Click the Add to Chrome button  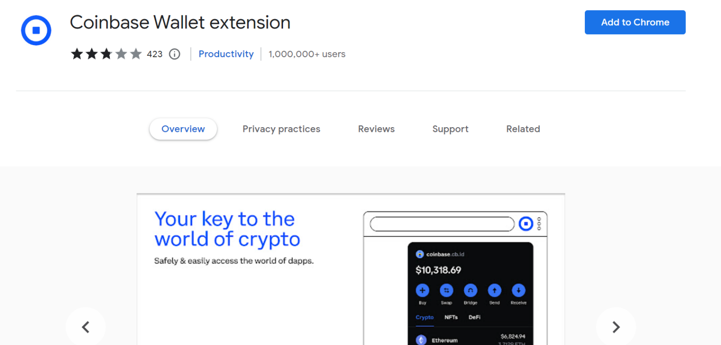(x=635, y=22)
